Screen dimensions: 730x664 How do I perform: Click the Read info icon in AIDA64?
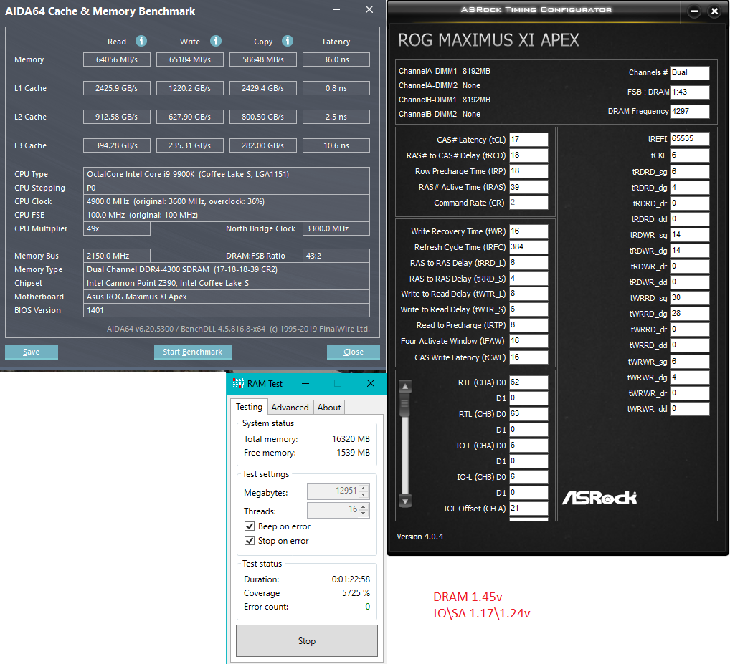point(141,41)
